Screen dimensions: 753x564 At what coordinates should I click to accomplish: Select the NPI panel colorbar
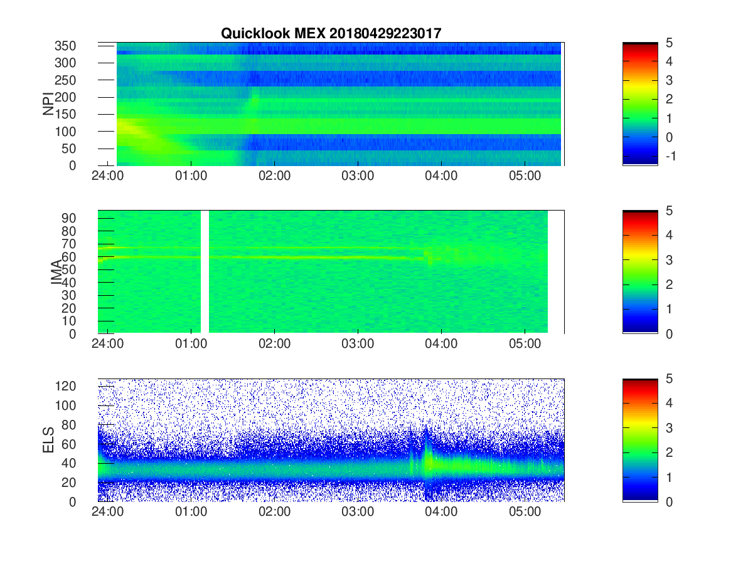640,104
